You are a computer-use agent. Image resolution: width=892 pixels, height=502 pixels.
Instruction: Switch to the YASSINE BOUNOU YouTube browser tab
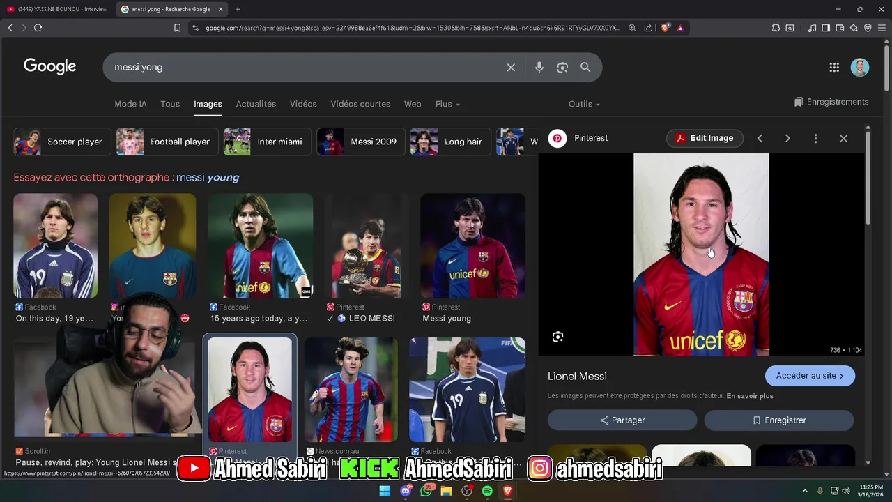57,9
